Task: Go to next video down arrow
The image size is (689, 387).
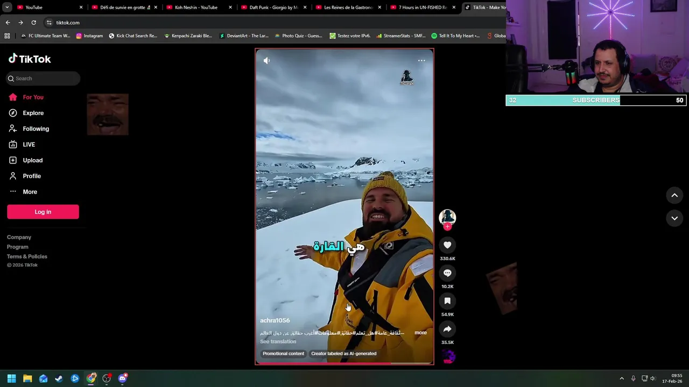Action: [674, 218]
